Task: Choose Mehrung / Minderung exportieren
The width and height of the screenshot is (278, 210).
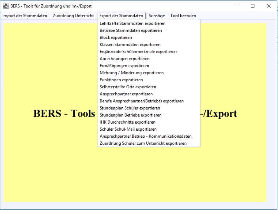Action: click(132, 73)
